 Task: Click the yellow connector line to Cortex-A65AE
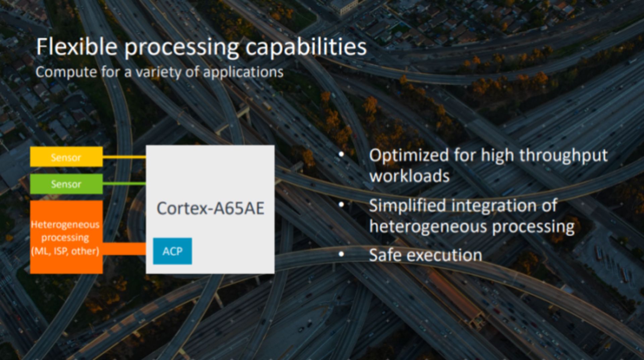click(x=124, y=157)
